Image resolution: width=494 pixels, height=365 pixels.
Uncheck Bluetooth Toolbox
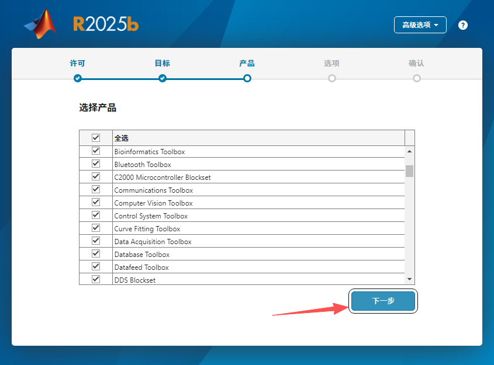coord(95,164)
